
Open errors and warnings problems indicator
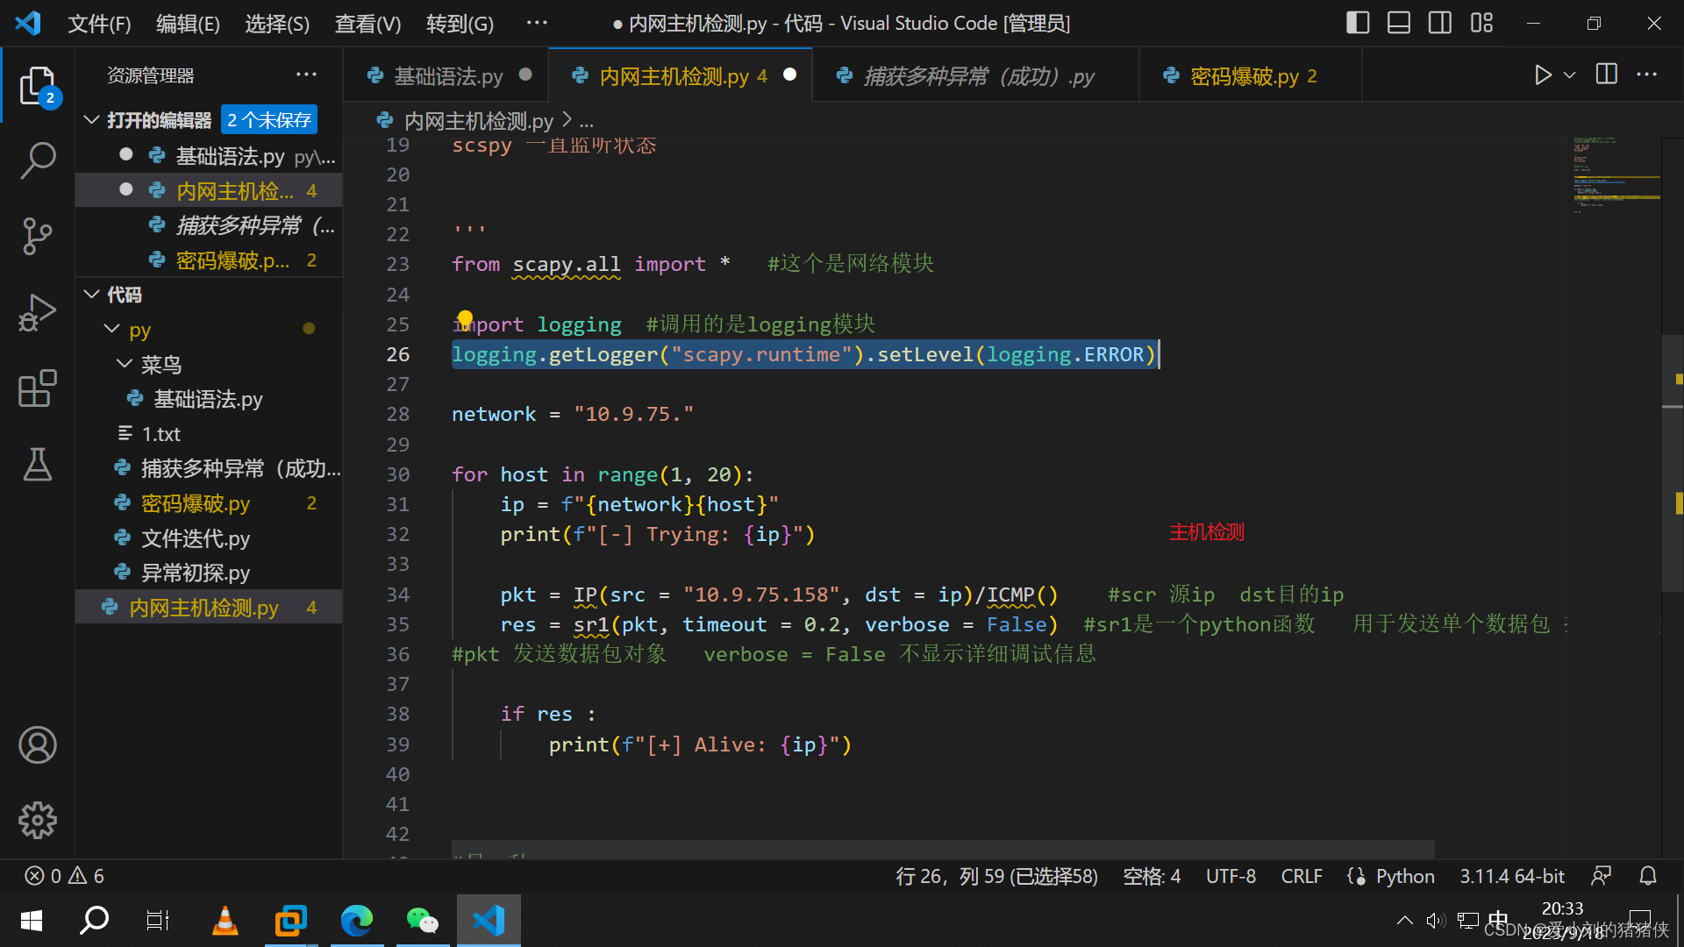pyautogui.click(x=65, y=876)
